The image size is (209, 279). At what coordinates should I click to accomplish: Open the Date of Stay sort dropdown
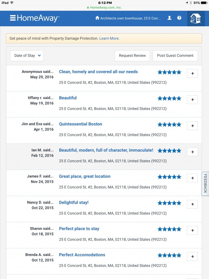point(27,55)
